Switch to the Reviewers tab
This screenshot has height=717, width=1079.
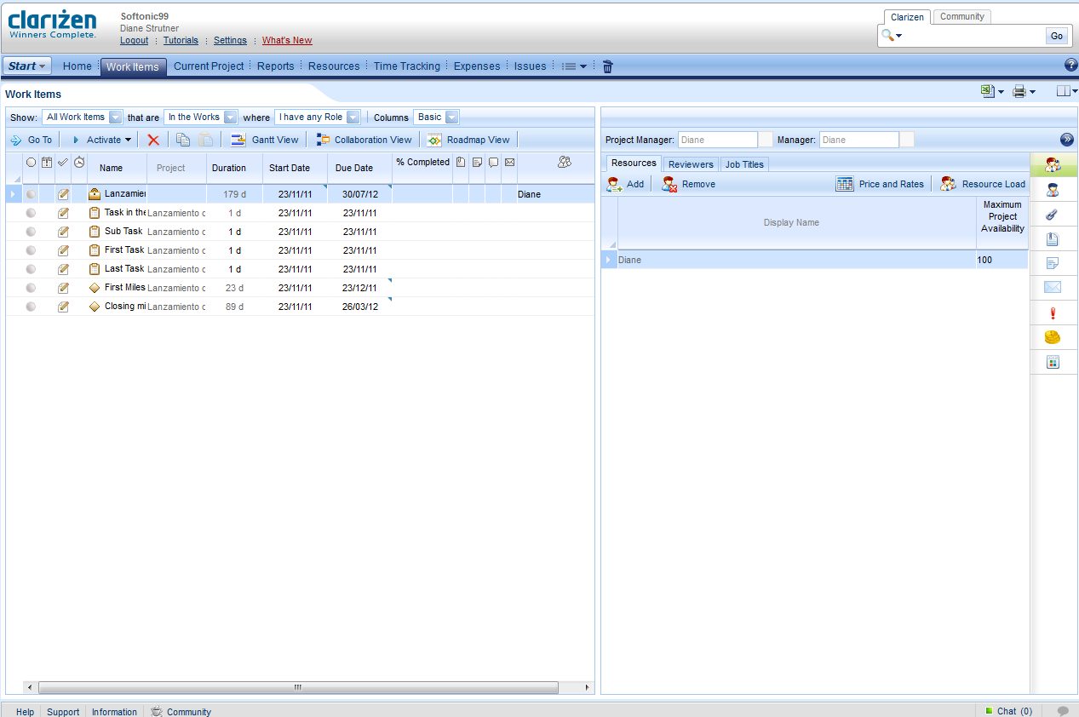(x=690, y=164)
